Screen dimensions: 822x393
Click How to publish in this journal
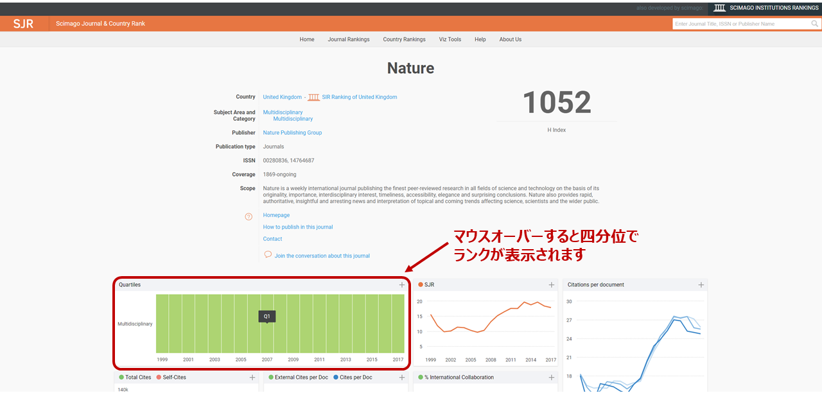pos(298,227)
